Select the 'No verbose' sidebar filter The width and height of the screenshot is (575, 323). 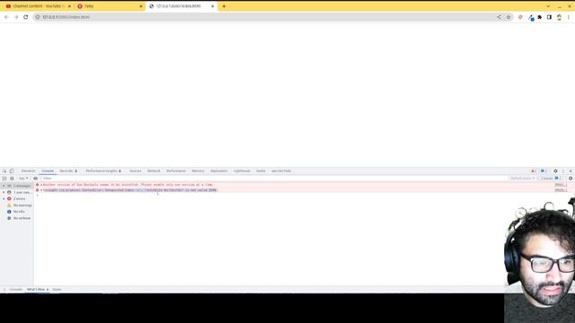(x=19, y=218)
